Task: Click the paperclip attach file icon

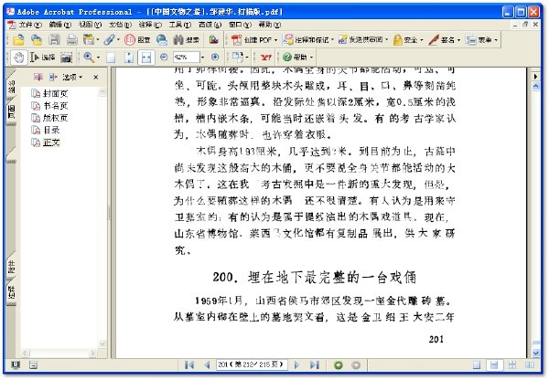Action: (110, 39)
